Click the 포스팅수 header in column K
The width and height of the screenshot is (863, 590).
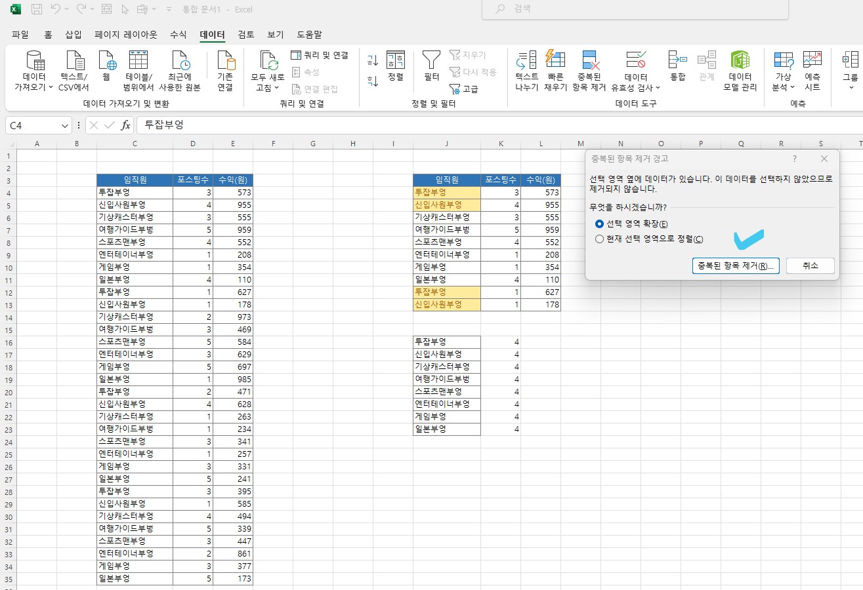pyautogui.click(x=501, y=180)
